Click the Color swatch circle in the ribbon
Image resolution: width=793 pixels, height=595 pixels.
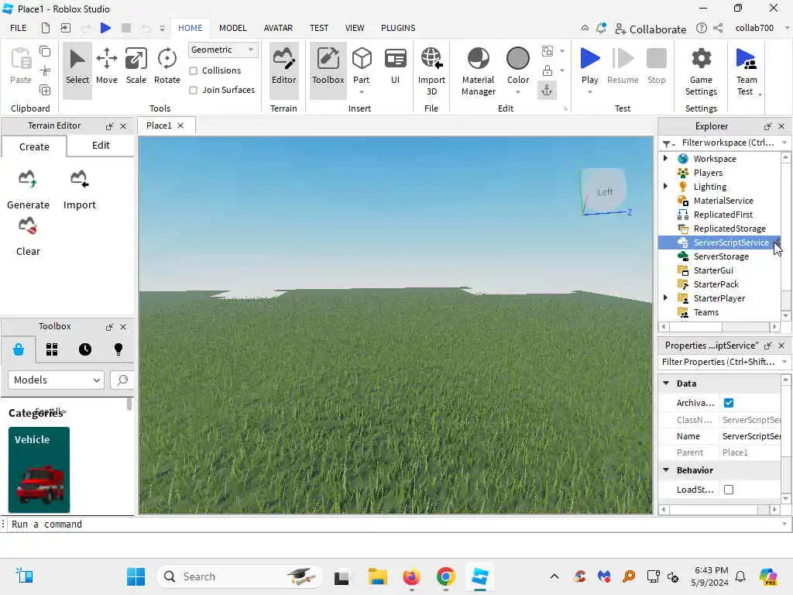pyautogui.click(x=518, y=58)
